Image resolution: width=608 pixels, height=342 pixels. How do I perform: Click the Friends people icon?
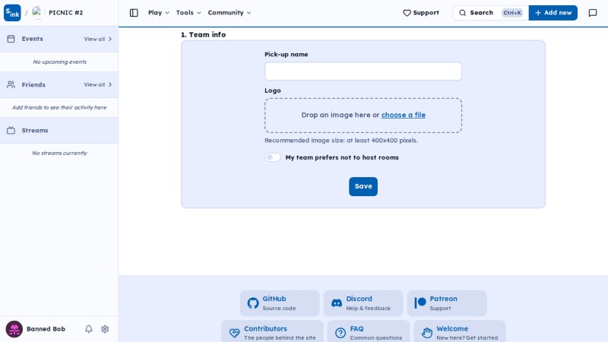(11, 84)
